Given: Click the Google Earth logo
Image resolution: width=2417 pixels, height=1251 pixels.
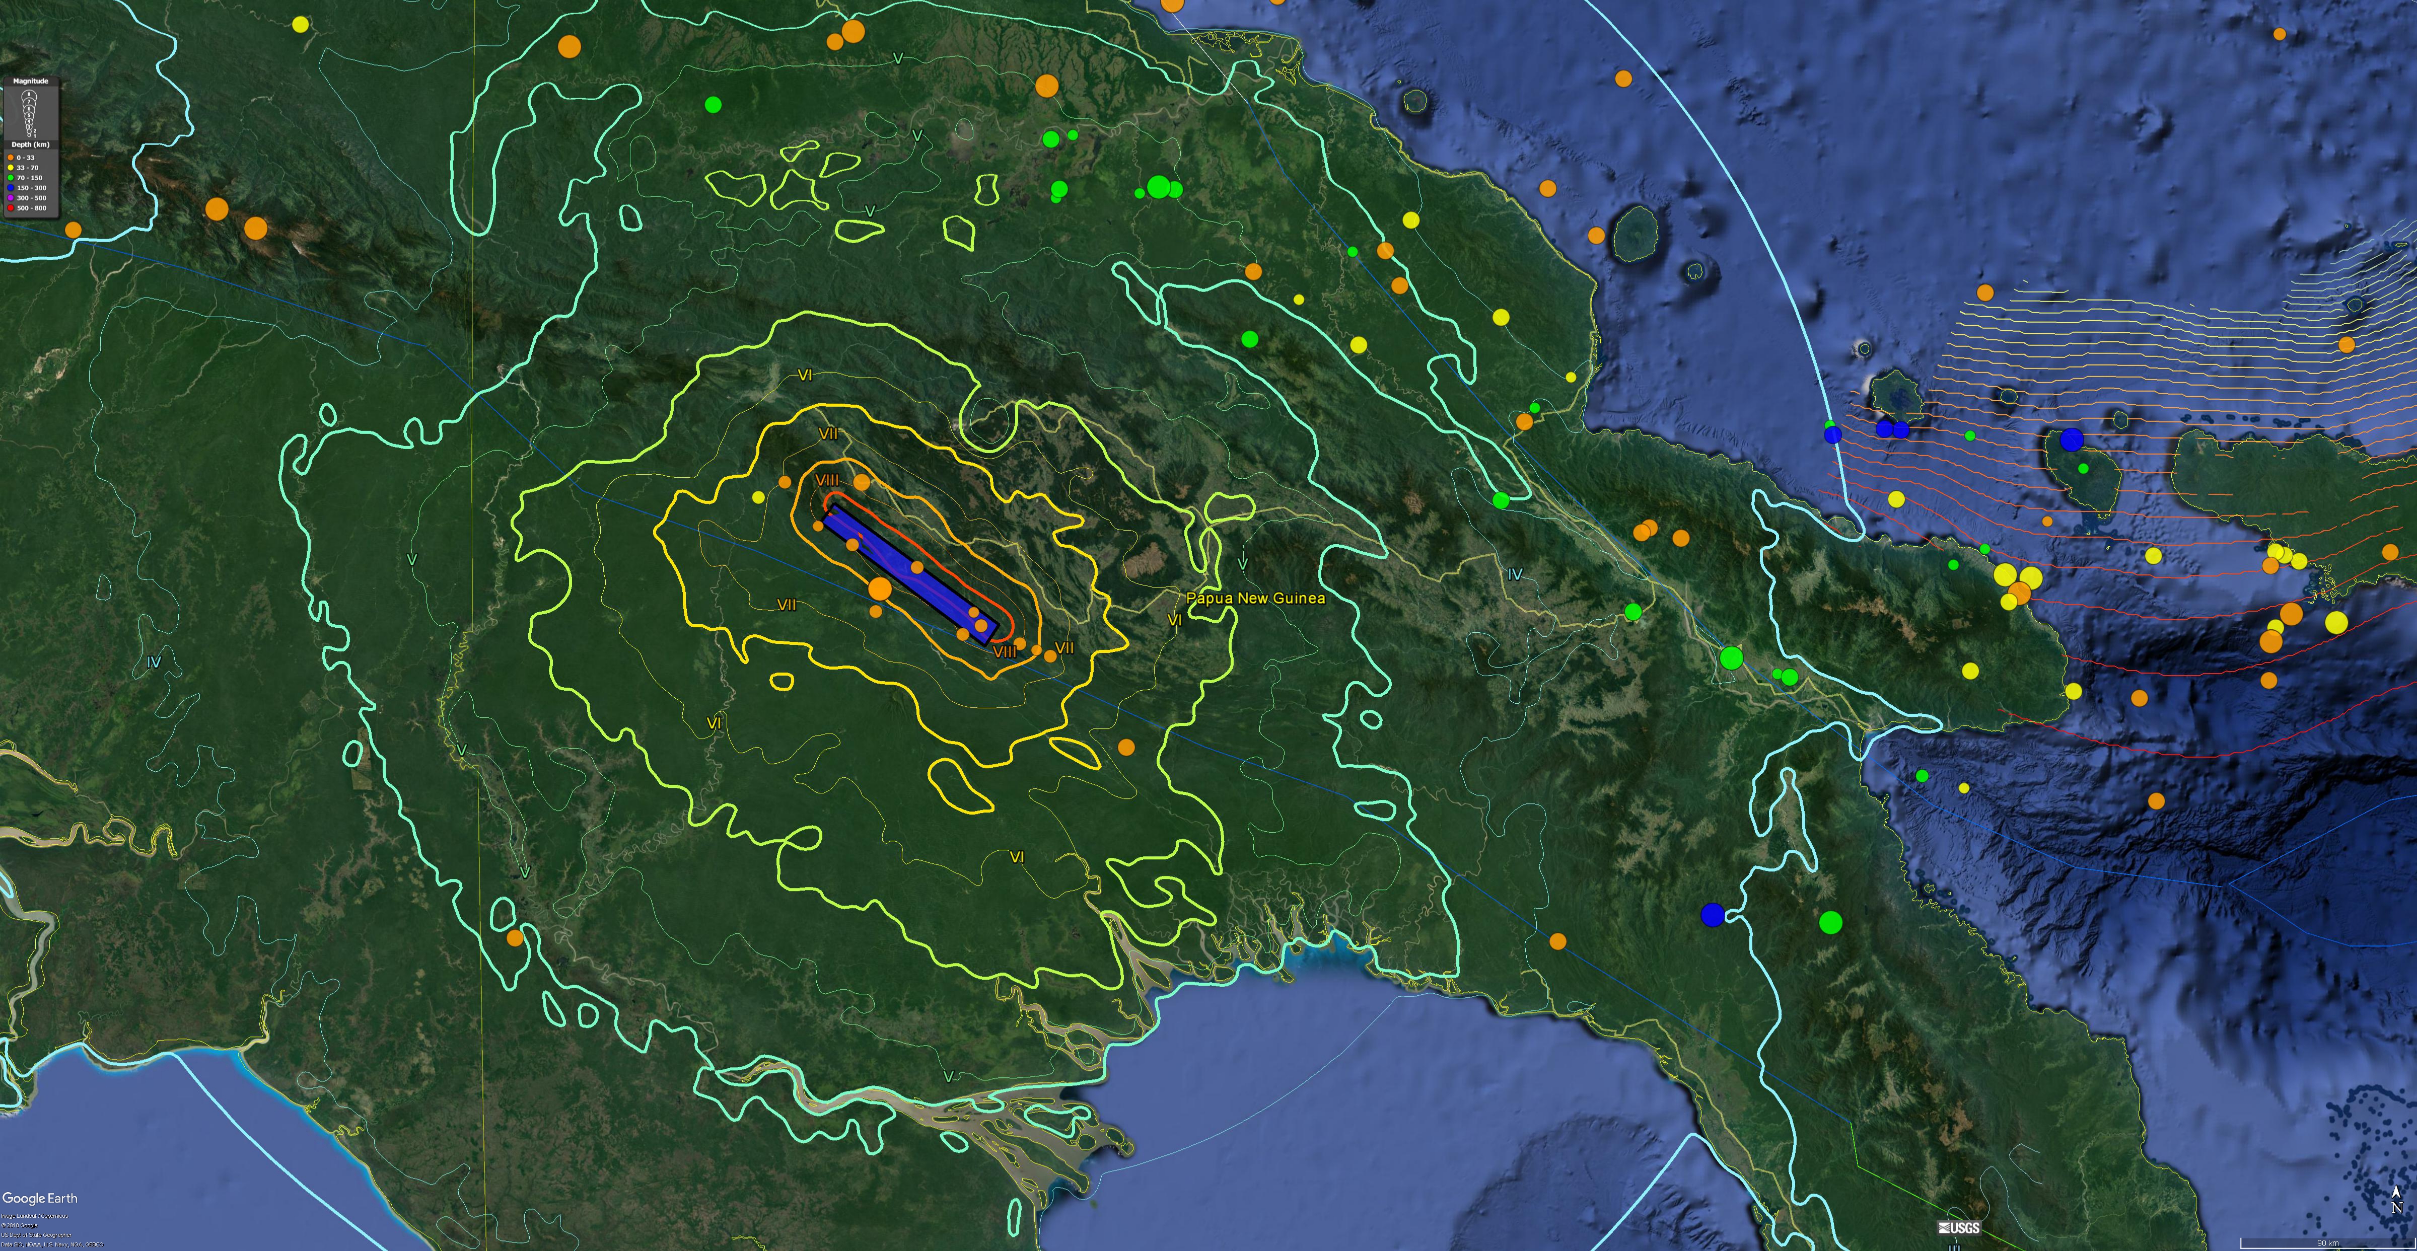Looking at the screenshot, I should 39,1199.
